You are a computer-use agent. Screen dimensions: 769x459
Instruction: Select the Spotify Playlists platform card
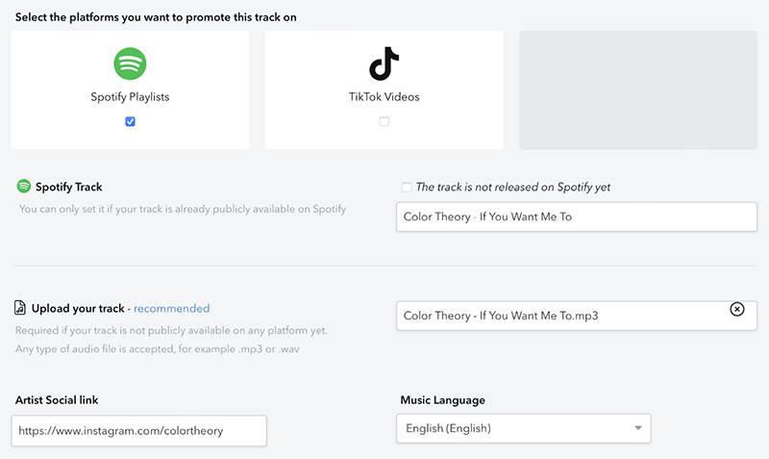tap(130, 89)
